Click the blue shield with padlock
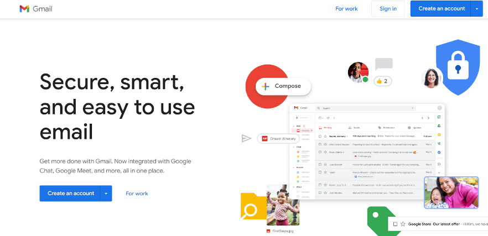This screenshot has height=236, width=488. [458, 67]
